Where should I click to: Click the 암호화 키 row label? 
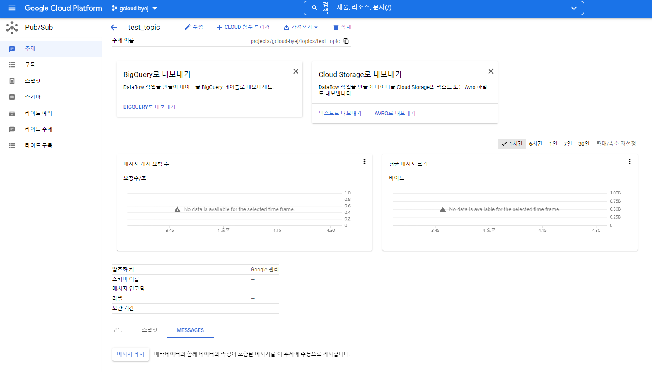click(123, 269)
